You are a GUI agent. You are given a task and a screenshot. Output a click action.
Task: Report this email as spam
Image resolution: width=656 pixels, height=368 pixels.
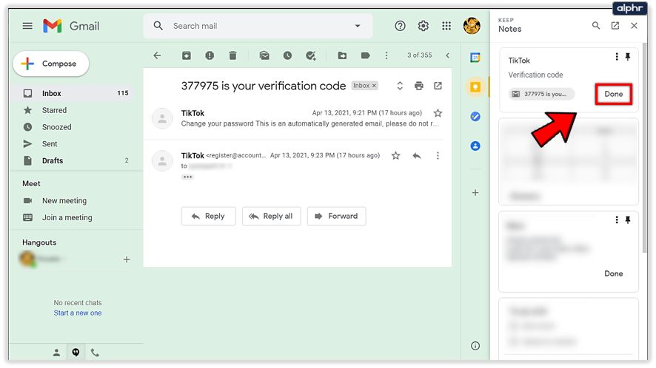210,55
